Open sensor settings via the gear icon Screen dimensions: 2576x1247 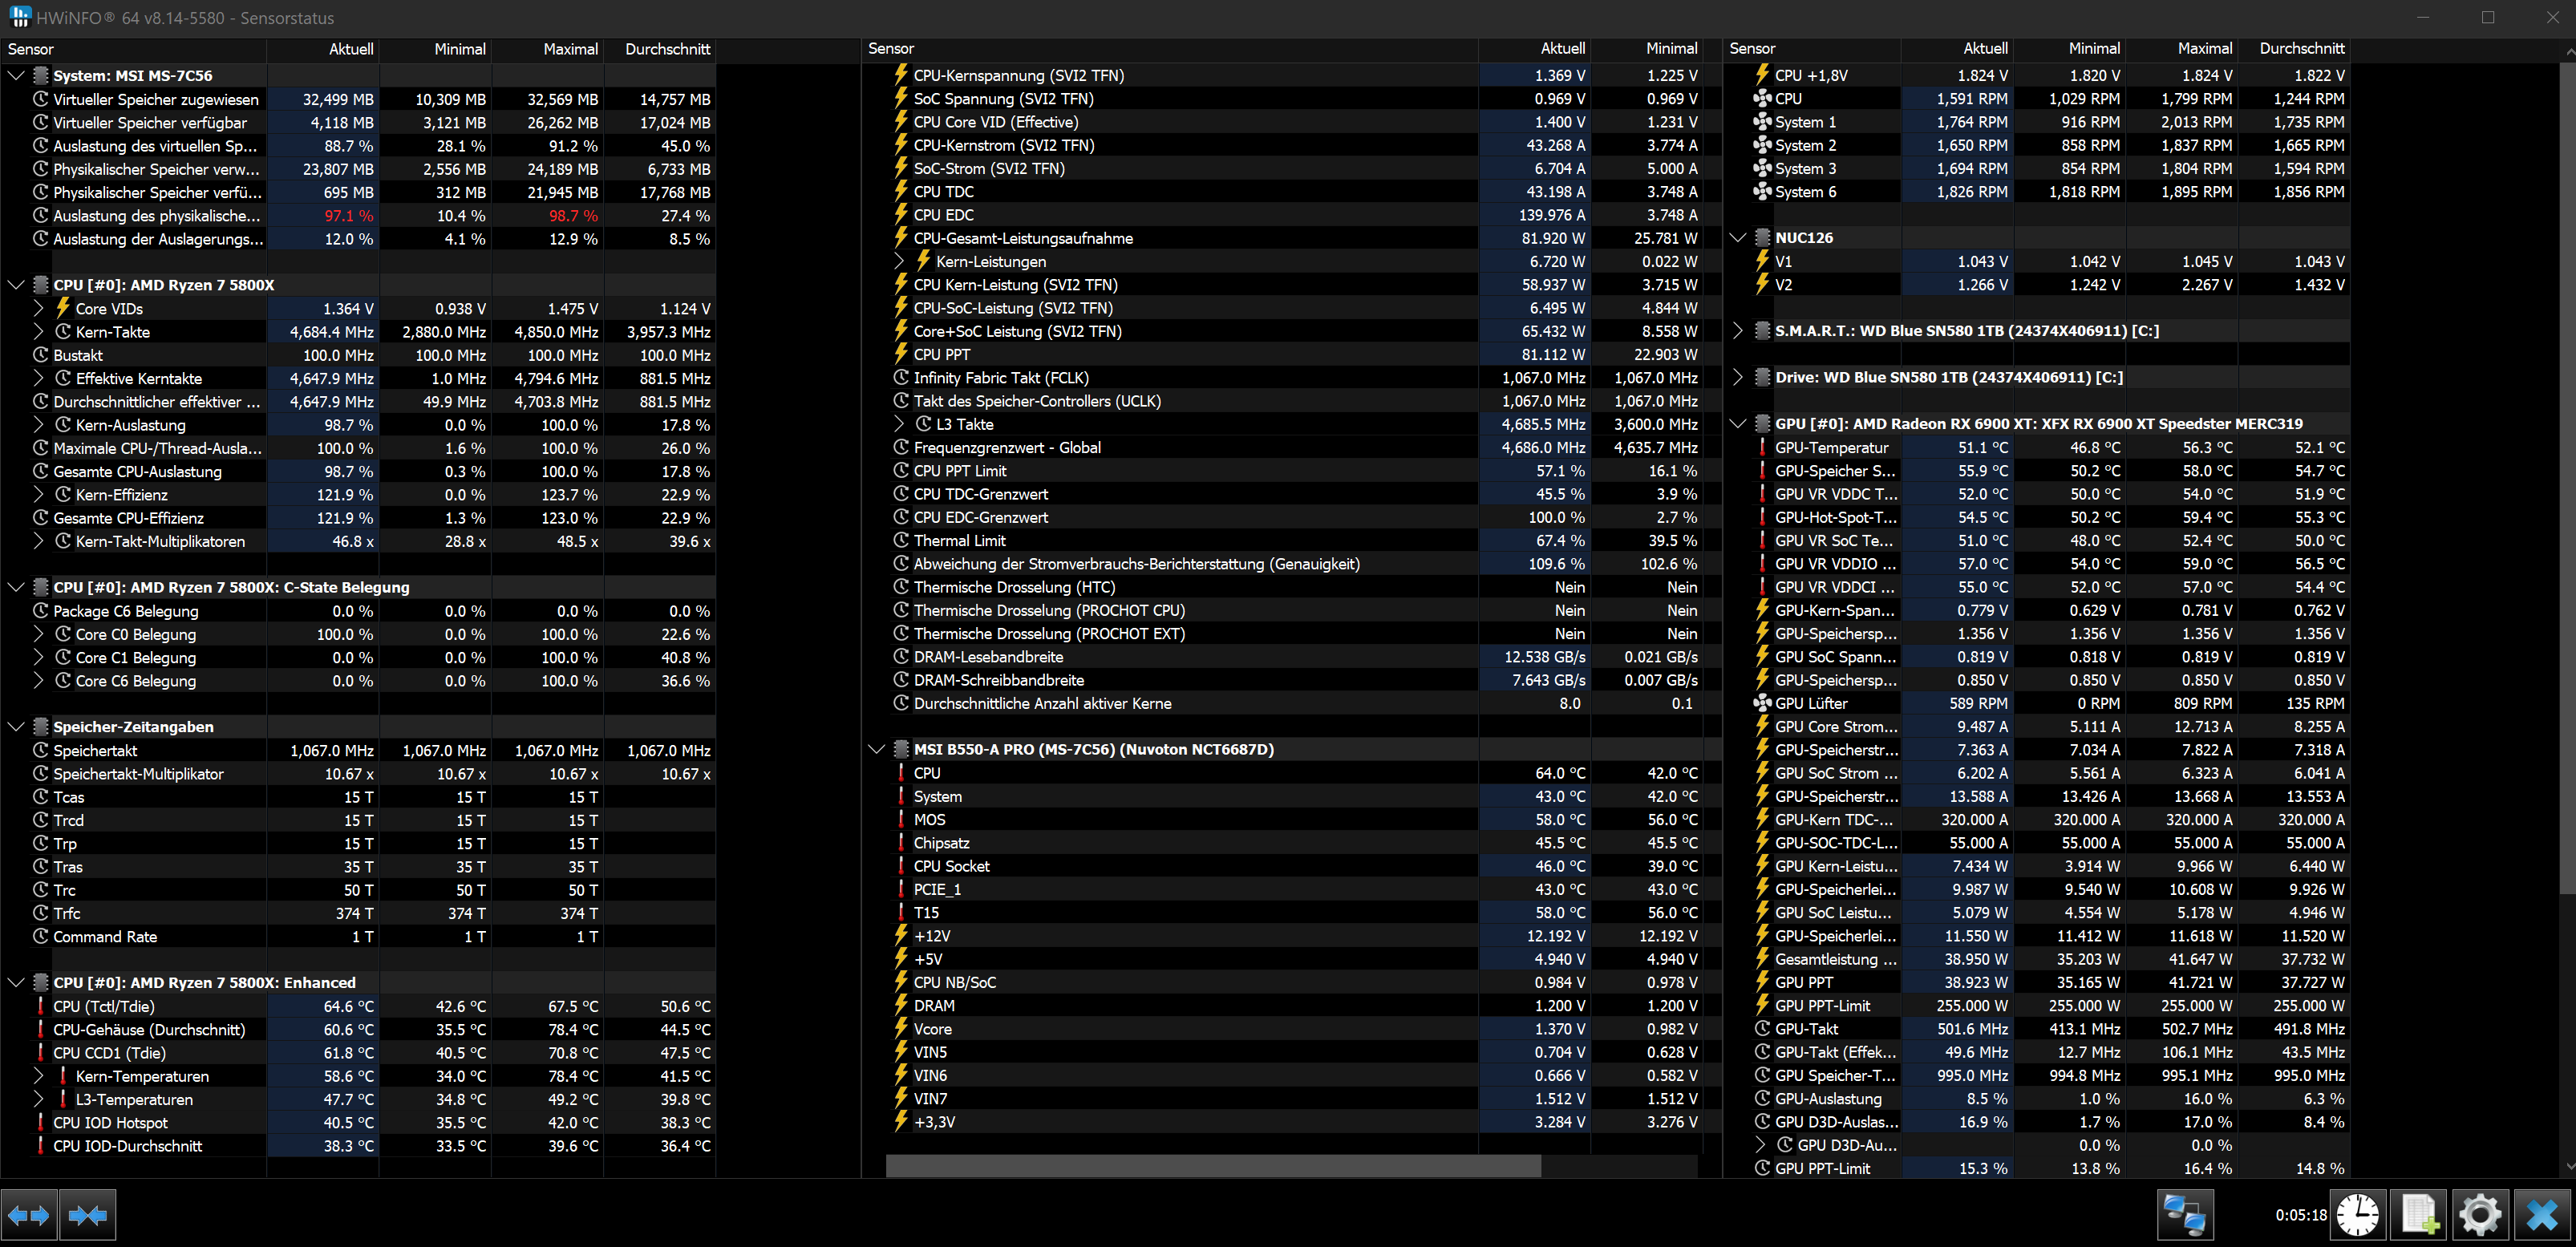pos(2480,1215)
